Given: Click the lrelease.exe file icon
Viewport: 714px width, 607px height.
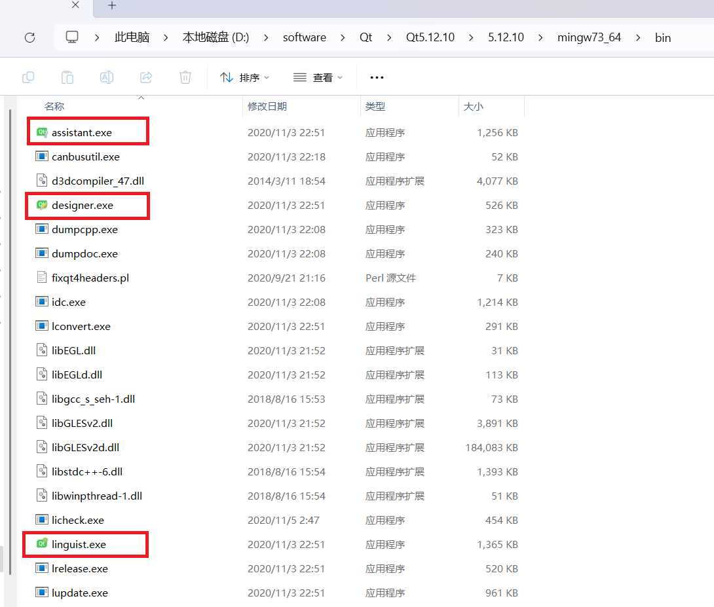Looking at the screenshot, I should (x=42, y=568).
